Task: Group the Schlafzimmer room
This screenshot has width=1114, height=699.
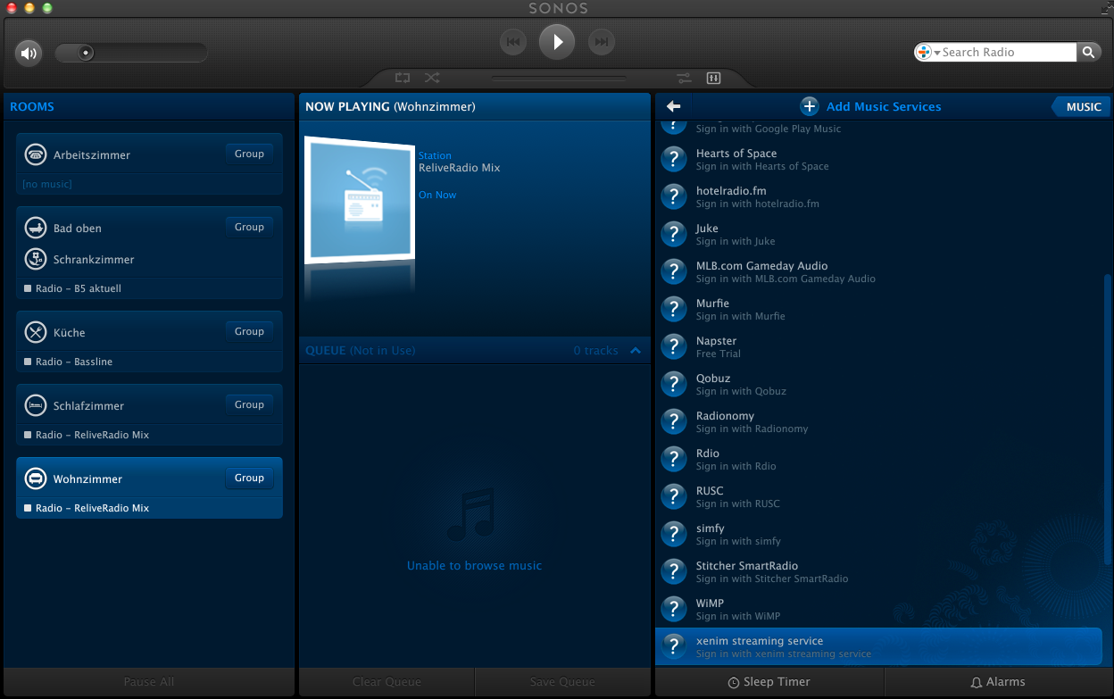Action: (249, 404)
